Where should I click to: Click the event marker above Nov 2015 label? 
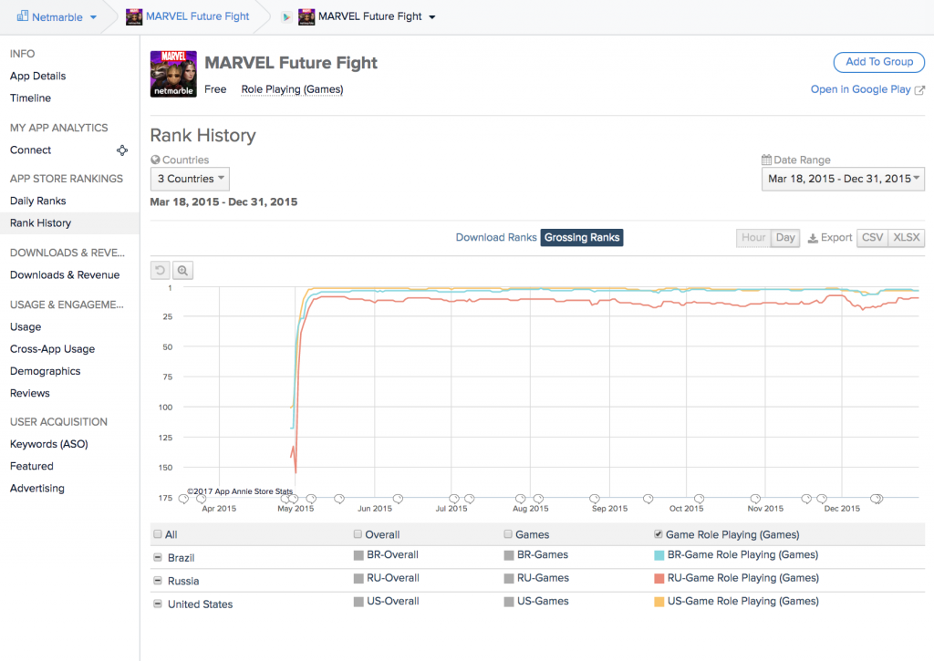(755, 499)
